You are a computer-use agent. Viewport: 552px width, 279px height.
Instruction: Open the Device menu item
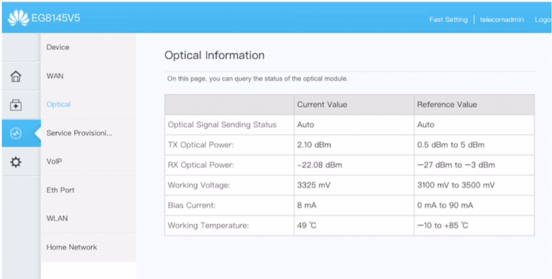58,47
